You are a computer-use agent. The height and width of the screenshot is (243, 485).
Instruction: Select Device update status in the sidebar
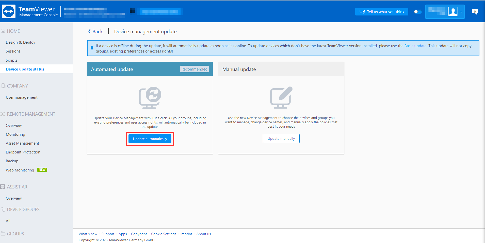tap(25, 69)
